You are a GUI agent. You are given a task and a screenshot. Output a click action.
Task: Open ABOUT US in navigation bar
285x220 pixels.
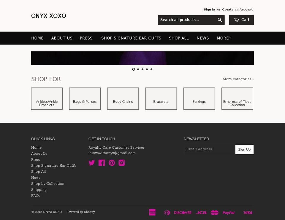(62, 38)
